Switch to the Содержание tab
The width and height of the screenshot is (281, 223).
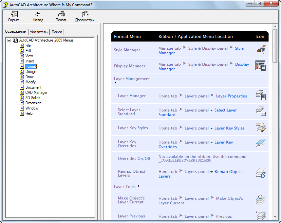pyautogui.click(x=15, y=31)
